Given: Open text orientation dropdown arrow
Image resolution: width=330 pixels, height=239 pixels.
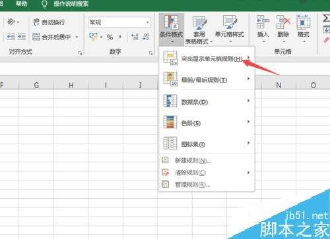Looking at the screenshot, I should coord(18,22).
